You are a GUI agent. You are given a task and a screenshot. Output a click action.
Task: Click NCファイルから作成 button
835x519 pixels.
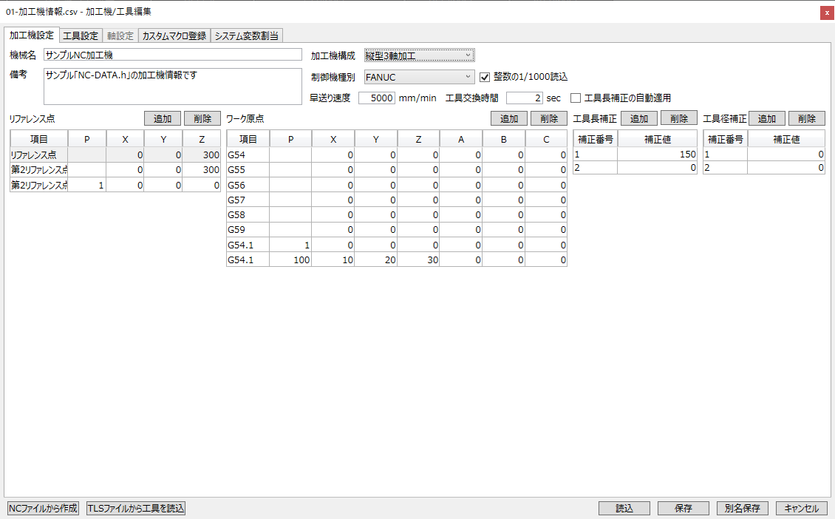[x=43, y=508]
